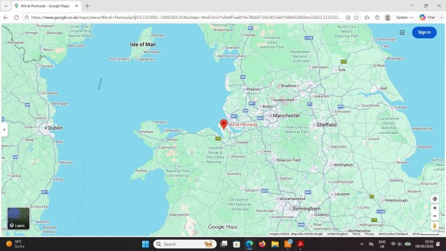This screenshot has height=251, width=446.
Task: Click Send product feedback link
Action: pos(393,234)
